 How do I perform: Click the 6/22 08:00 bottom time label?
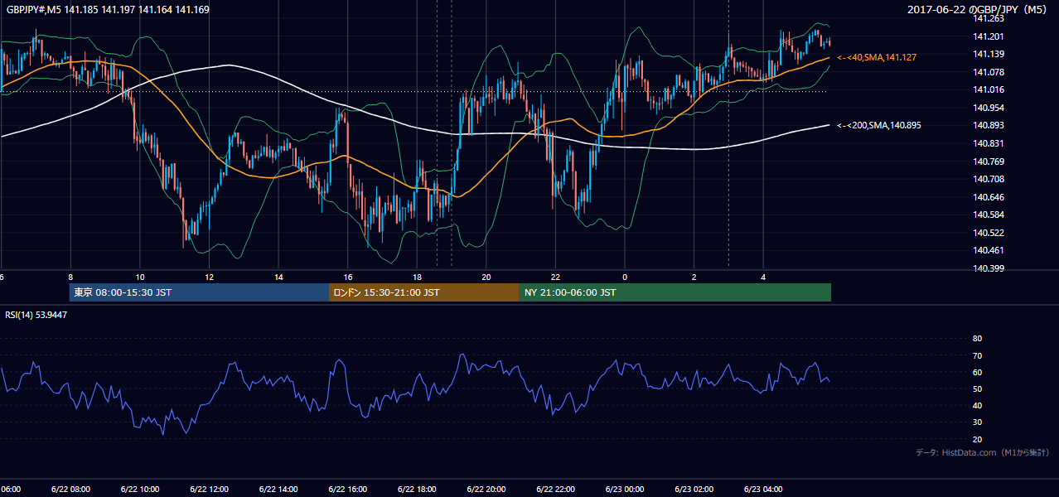point(70,489)
